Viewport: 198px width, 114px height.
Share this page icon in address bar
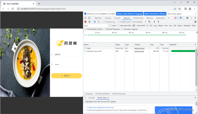[x=175, y=9]
